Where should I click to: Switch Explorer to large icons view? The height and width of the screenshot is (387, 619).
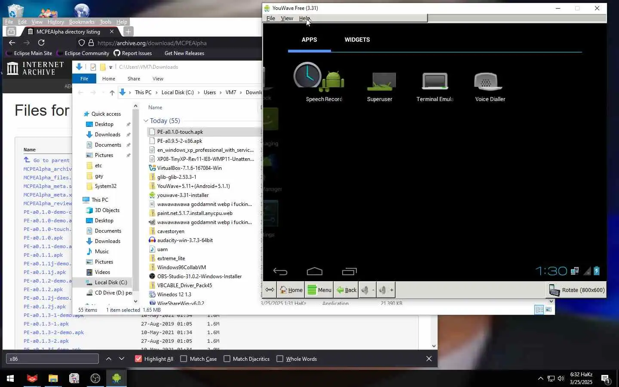click(549, 310)
